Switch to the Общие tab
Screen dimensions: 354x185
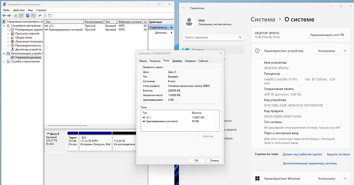[x=143, y=61]
